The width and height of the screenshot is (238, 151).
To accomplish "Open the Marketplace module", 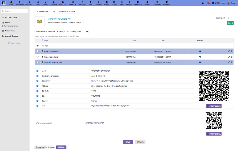I will point(138,3).
